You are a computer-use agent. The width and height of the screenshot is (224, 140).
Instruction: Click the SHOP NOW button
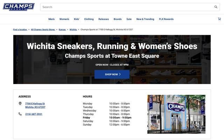[112, 74]
